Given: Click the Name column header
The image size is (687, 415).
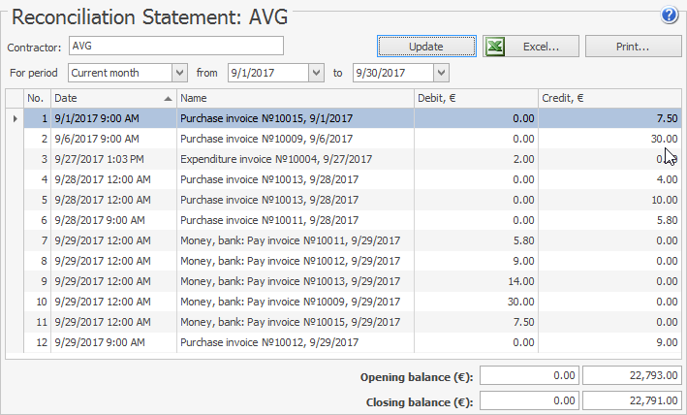Looking at the screenshot, I should pyautogui.click(x=295, y=98).
